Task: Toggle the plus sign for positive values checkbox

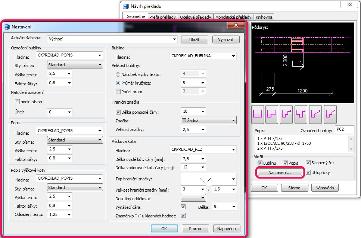Action: click(x=183, y=216)
